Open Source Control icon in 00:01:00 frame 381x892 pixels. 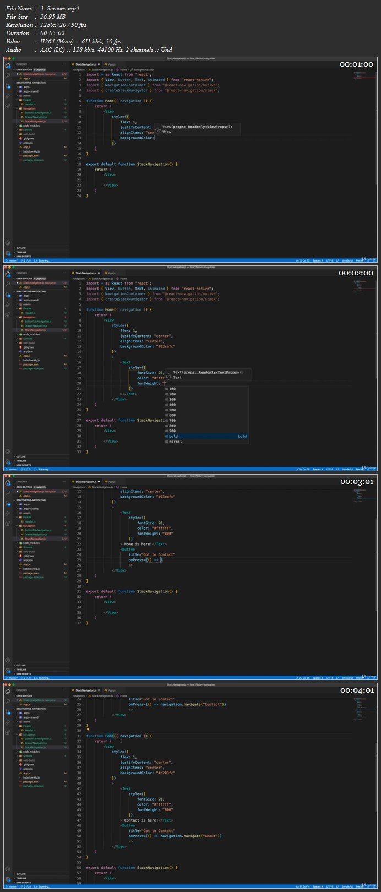pyautogui.click(x=8, y=86)
